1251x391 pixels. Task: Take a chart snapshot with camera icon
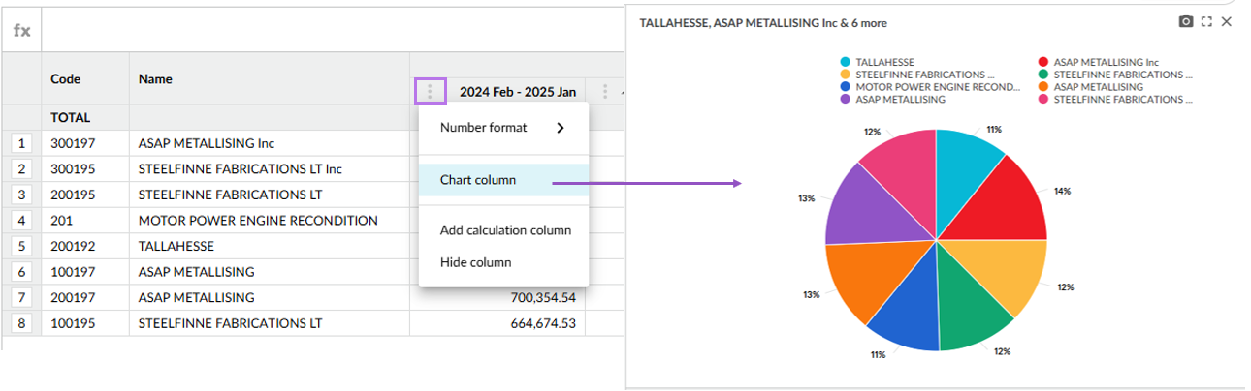point(1185,22)
